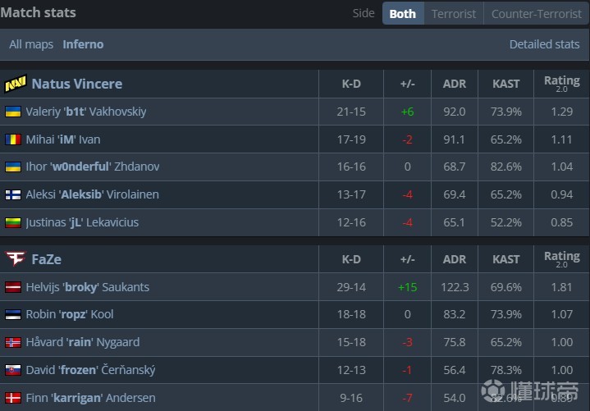Click the Lithuanian flag beside jL

(13, 223)
